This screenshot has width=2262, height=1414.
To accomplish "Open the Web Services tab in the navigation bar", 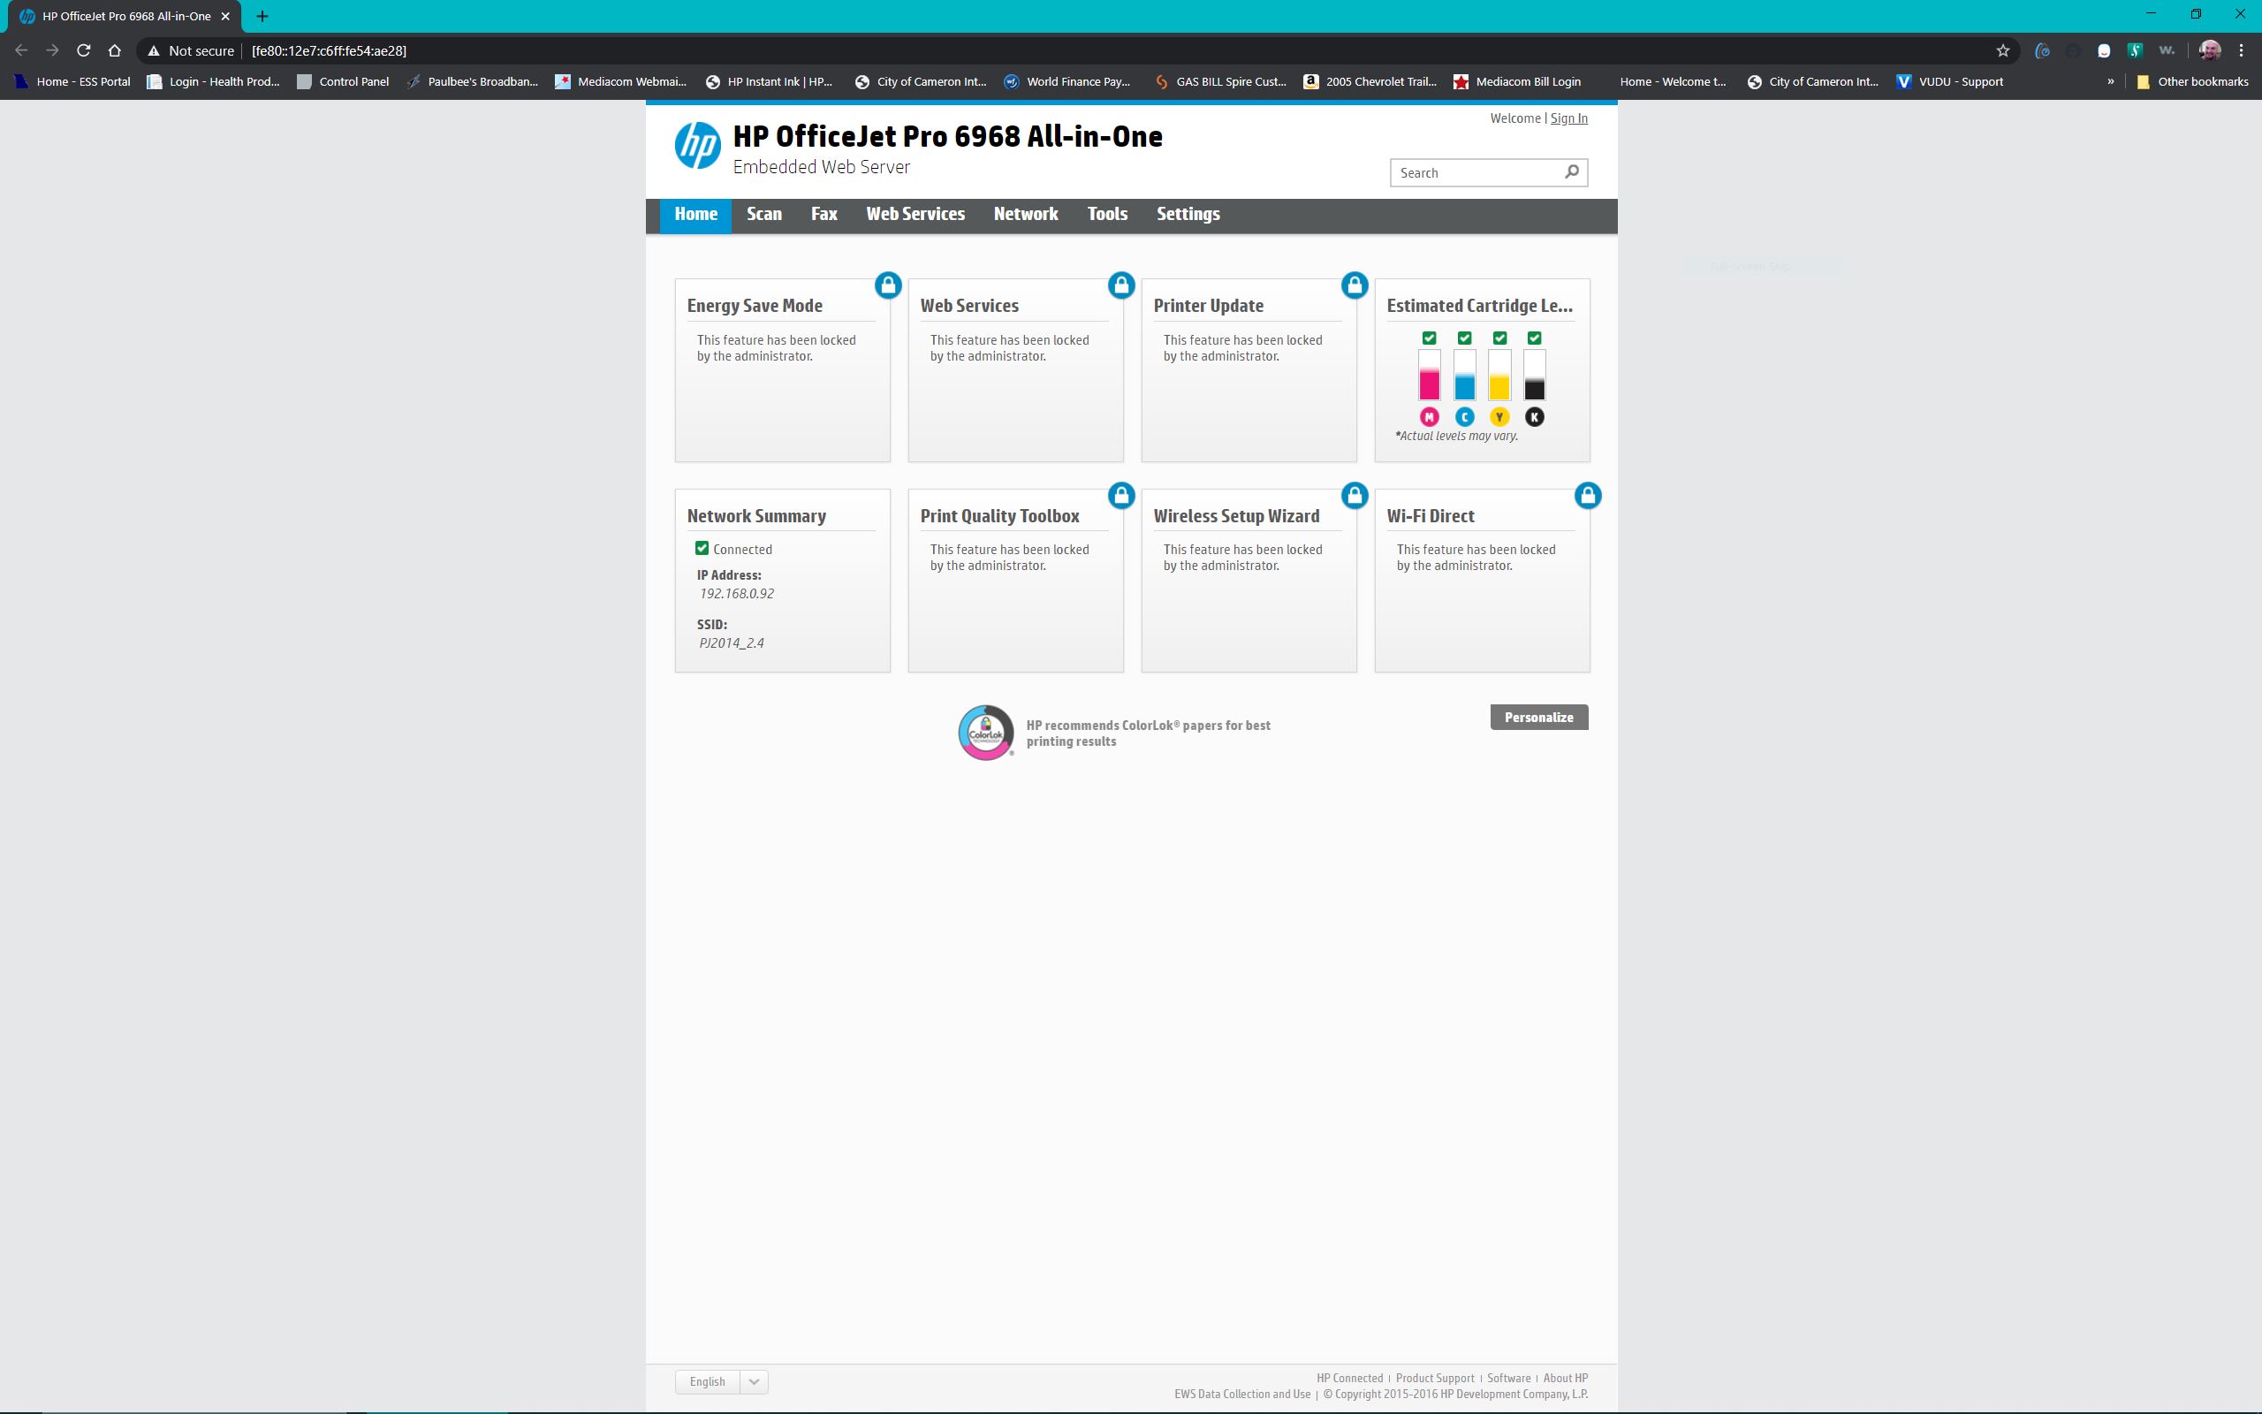I will 915,214.
